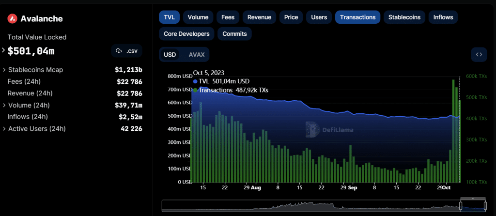The image size is (496, 216).
Task: Show the Commits metric on chart
Action: point(234,34)
